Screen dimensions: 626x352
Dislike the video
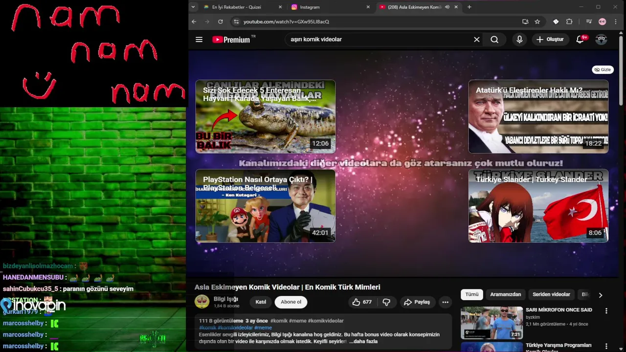pos(386,302)
